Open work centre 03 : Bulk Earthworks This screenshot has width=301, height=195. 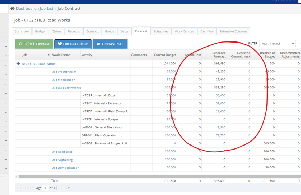click(x=66, y=88)
